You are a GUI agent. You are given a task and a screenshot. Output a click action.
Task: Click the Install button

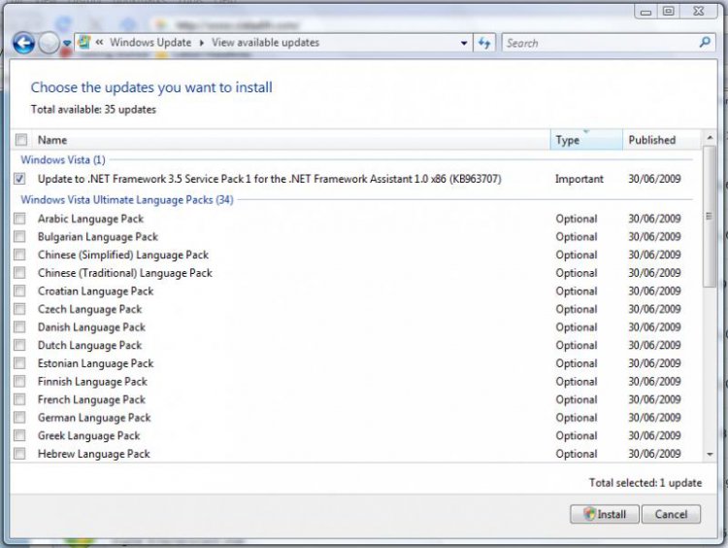coord(605,514)
